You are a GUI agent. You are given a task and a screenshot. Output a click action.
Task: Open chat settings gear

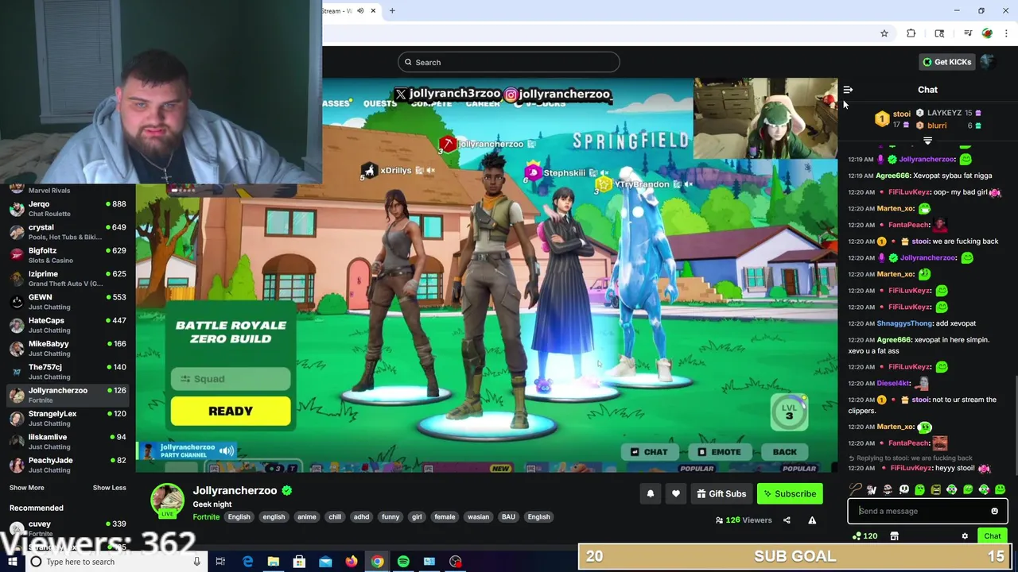965,536
